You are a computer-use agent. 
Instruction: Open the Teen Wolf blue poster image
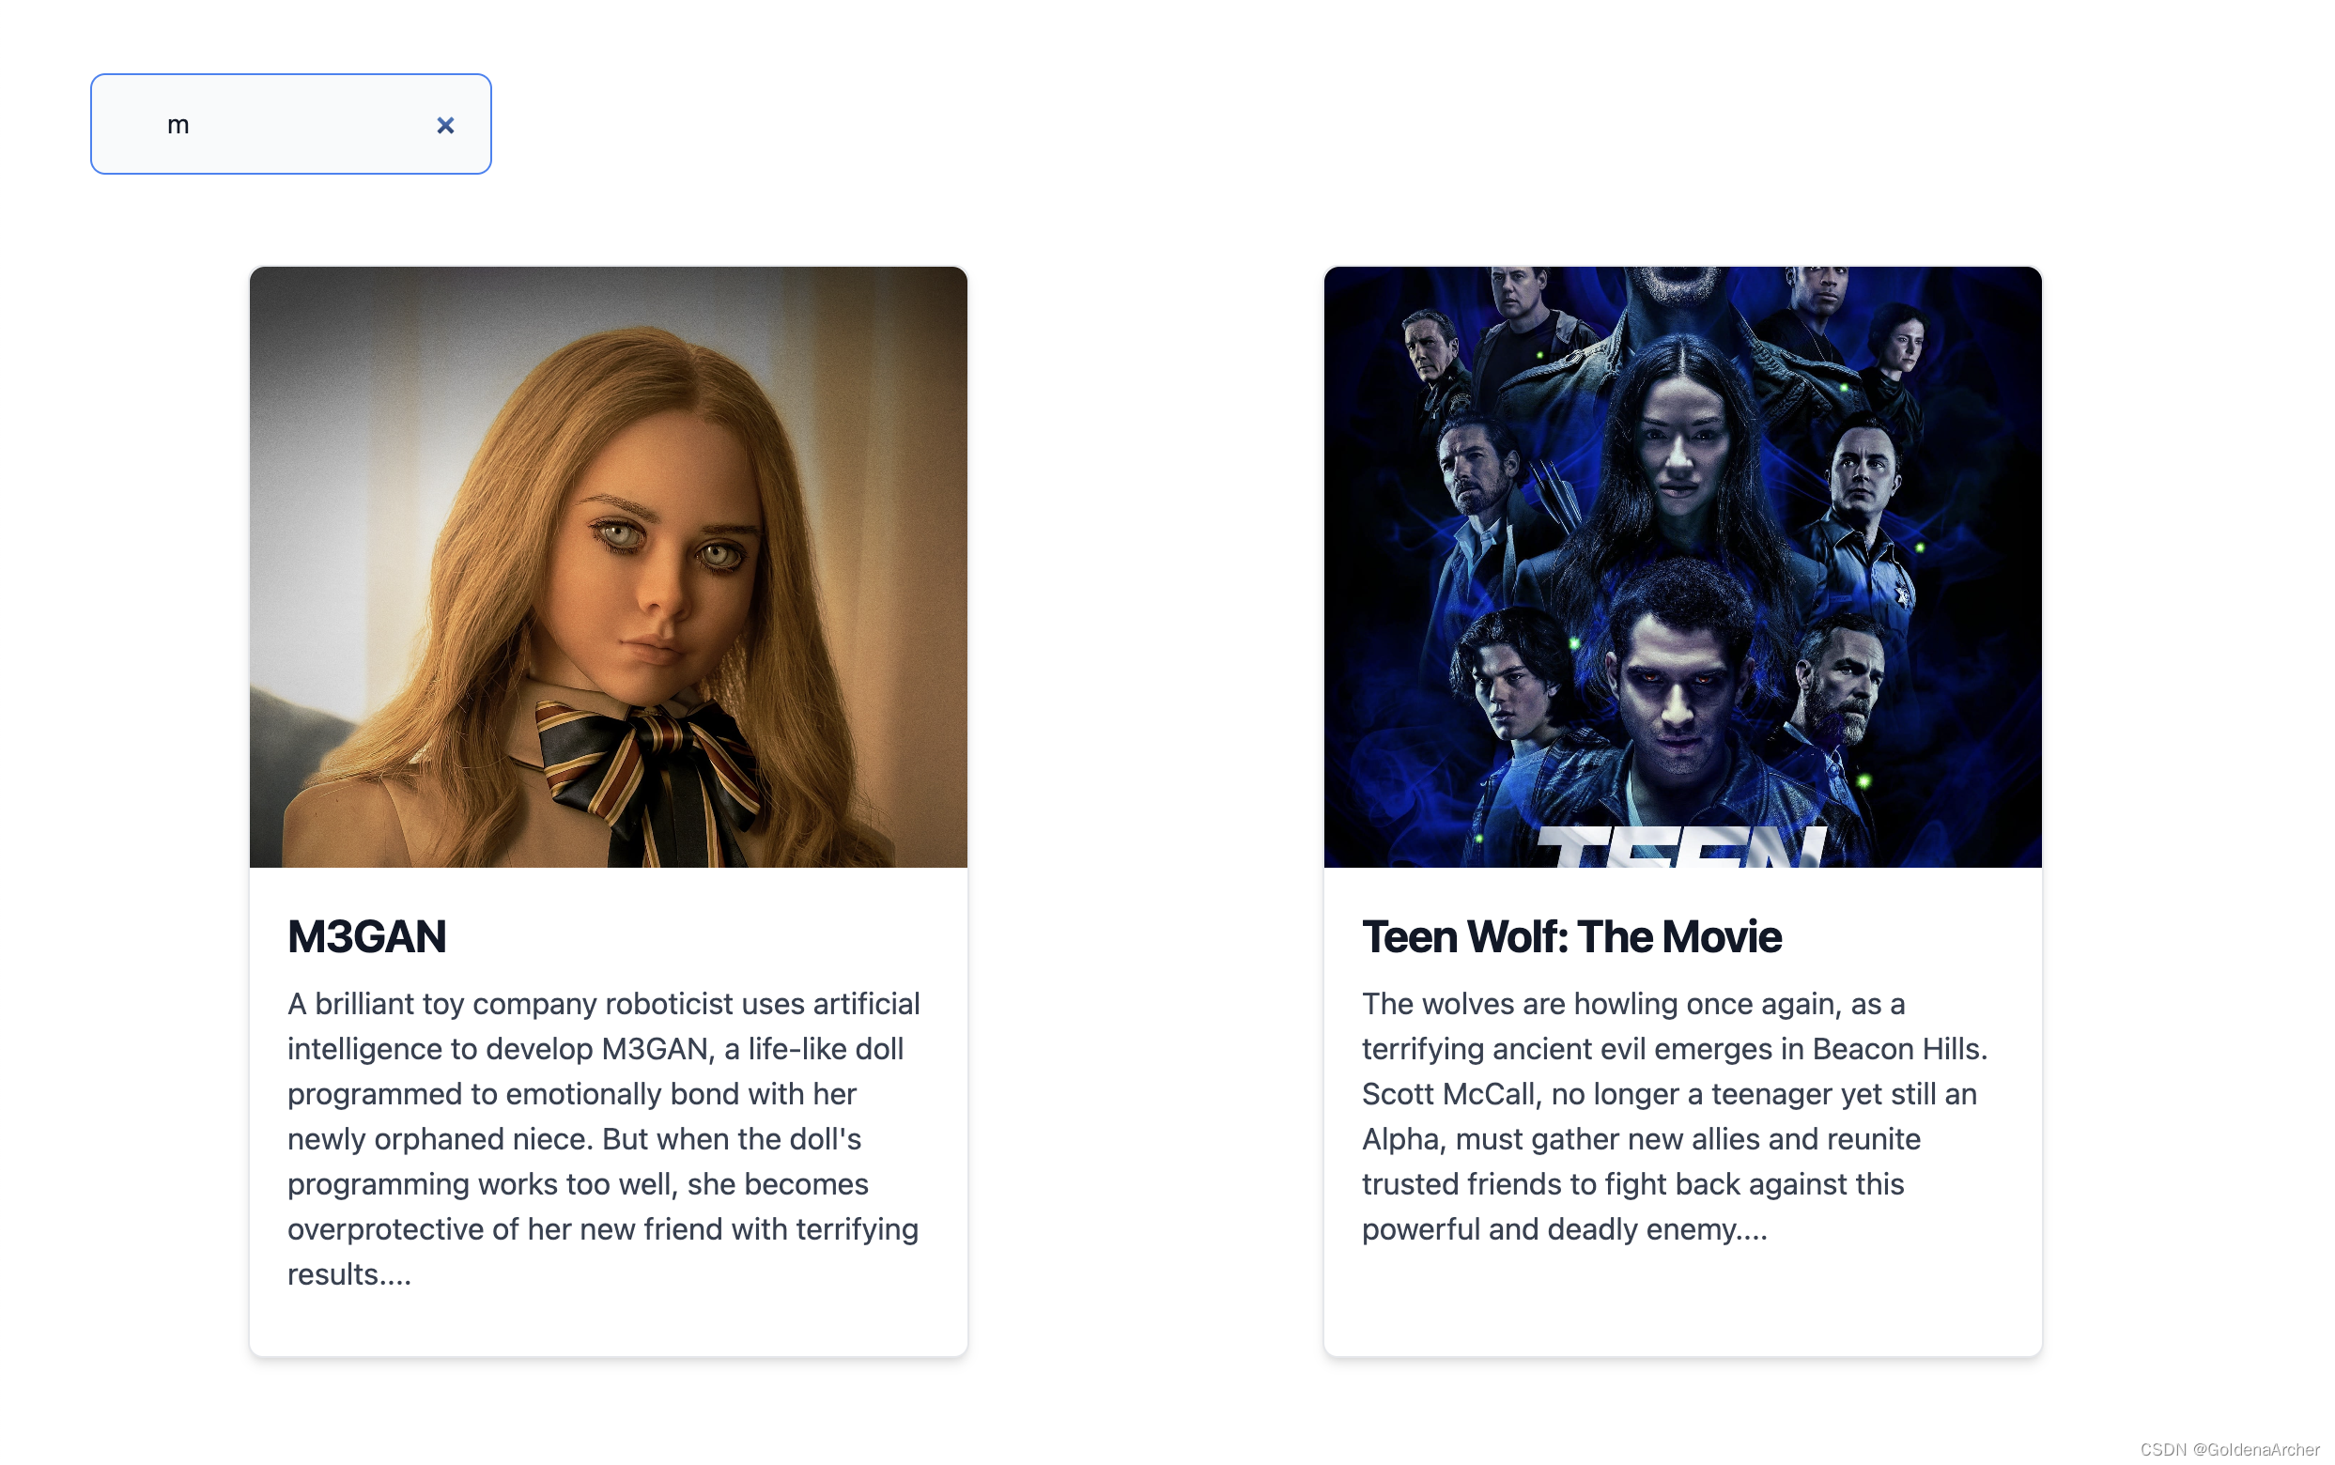pos(1682,567)
